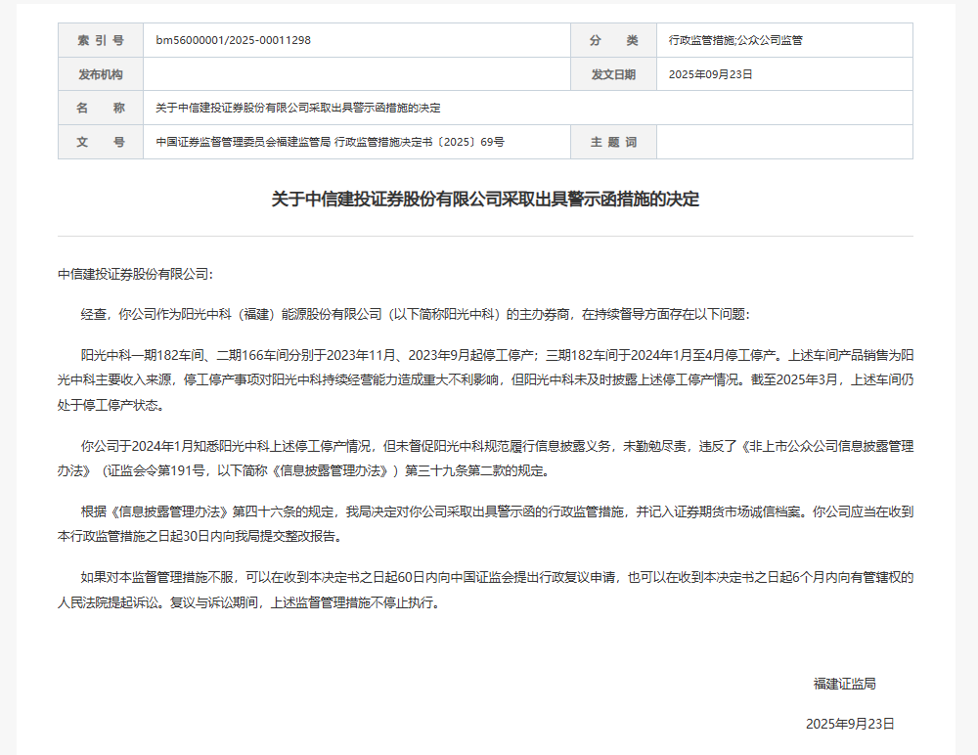Click the 文号 label cell
978x755 pixels.
tap(101, 142)
